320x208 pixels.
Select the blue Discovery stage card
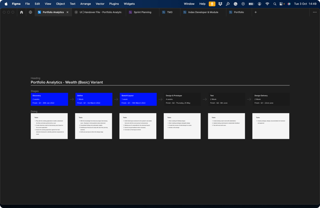(49, 99)
